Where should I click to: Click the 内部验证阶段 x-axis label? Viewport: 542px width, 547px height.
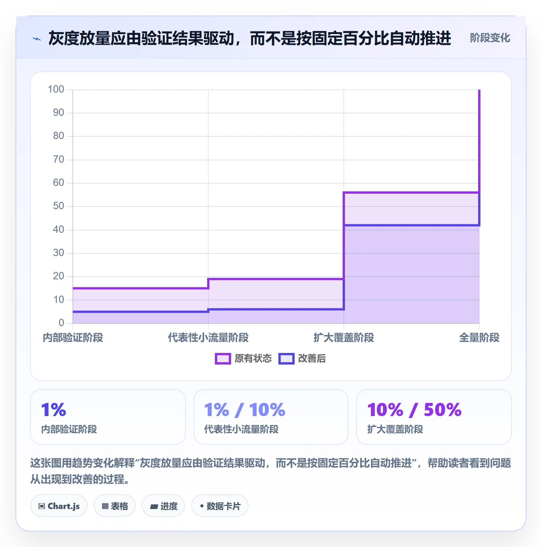tap(73, 338)
